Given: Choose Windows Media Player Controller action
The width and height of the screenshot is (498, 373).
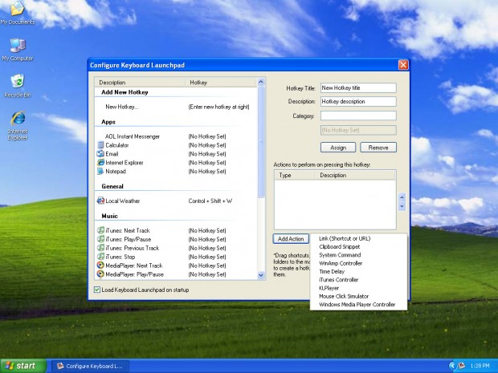Looking at the screenshot, I should click(358, 305).
